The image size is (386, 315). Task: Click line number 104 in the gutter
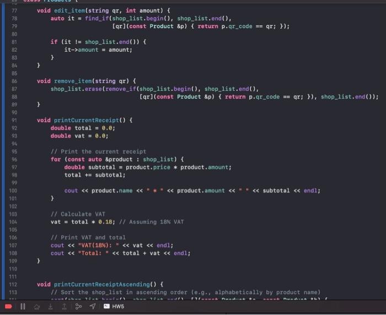(13, 222)
